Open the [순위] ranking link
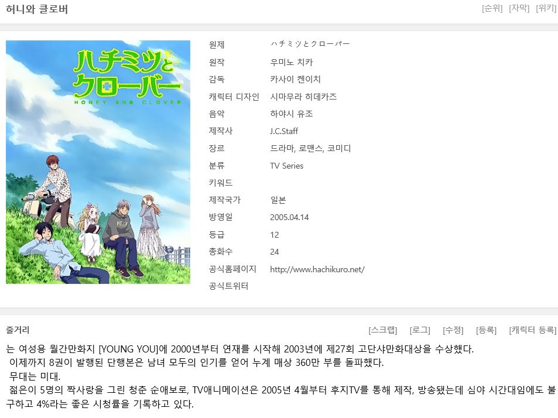 point(492,8)
